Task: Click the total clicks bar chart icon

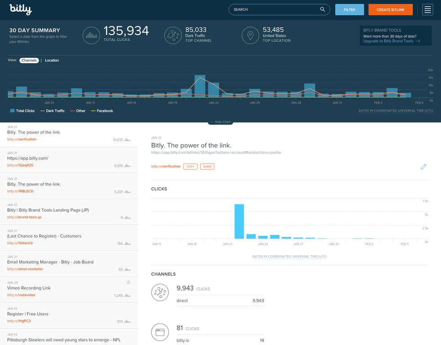Action: (x=91, y=35)
